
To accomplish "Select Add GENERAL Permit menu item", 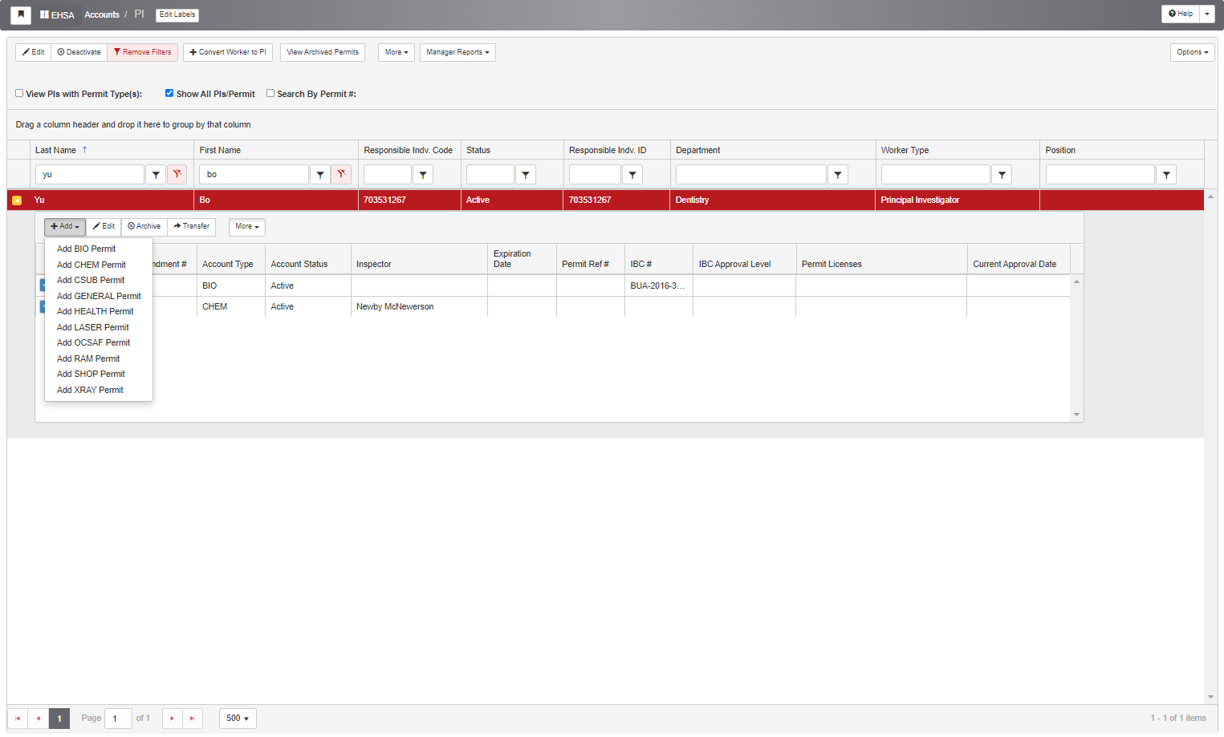I will [x=99, y=296].
